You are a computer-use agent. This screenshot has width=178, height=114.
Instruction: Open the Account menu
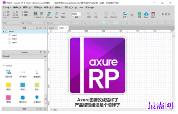[x=79, y=8]
